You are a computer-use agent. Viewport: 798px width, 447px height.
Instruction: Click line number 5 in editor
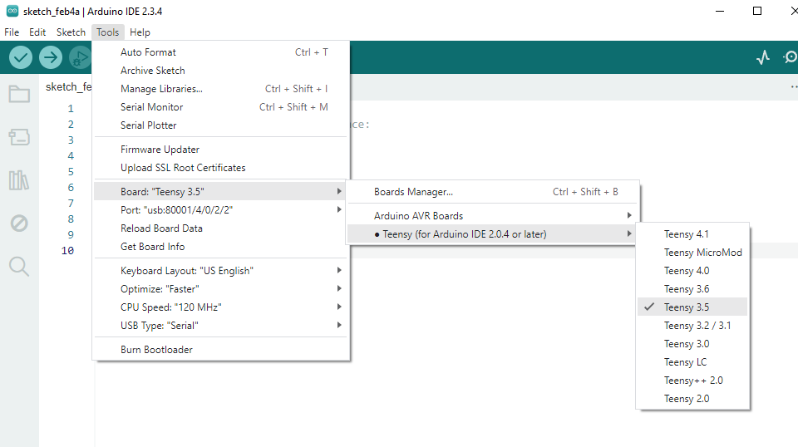coord(71,172)
